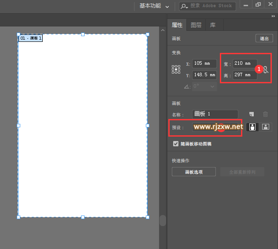The image size is (278, 249).
Task: Create a new artboard icon
Action: coord(252,114)
